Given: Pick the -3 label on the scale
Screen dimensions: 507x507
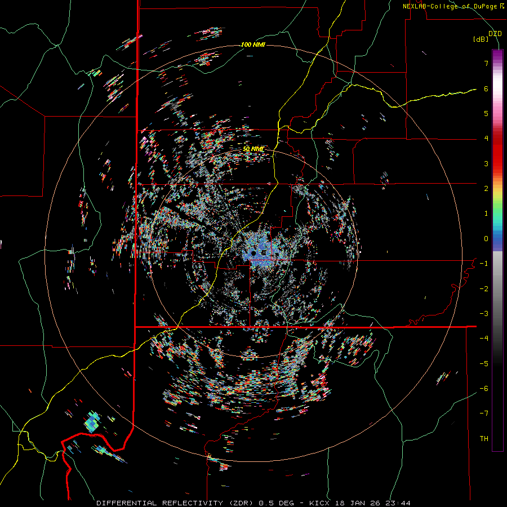Looking at the screenshot, I should pos(484,314).
